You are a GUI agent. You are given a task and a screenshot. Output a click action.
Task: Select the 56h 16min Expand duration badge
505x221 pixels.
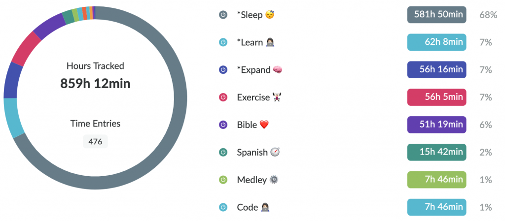coord(437,70)
